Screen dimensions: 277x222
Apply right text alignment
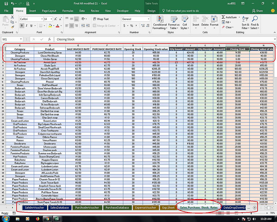pos(76,26)
